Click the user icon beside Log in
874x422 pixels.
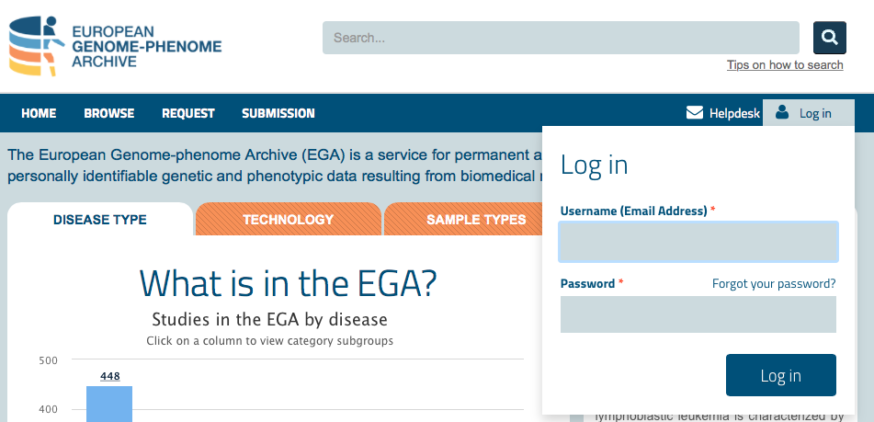pyautogui.click(x=782, y=112)
